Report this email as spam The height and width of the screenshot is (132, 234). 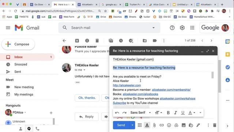coord(87,41)
